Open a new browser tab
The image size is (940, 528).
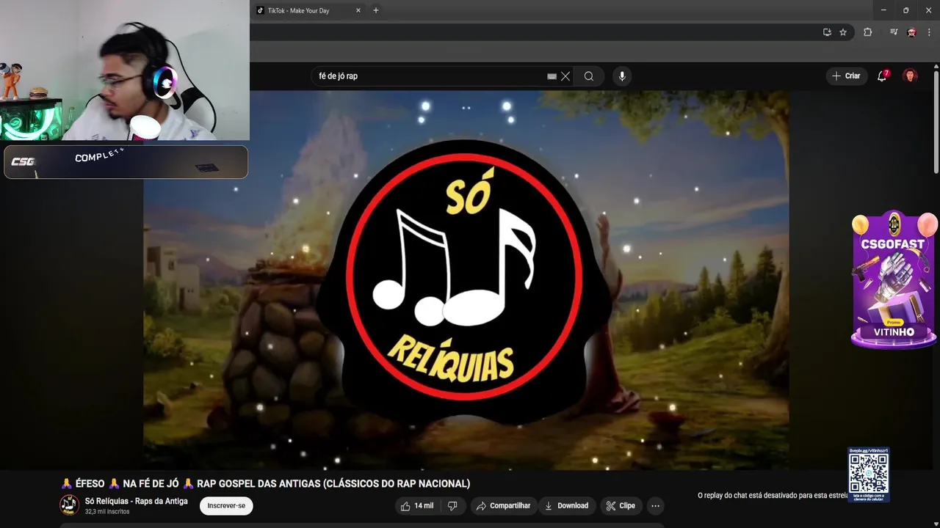pyautogui.click(x=376, y=10)
